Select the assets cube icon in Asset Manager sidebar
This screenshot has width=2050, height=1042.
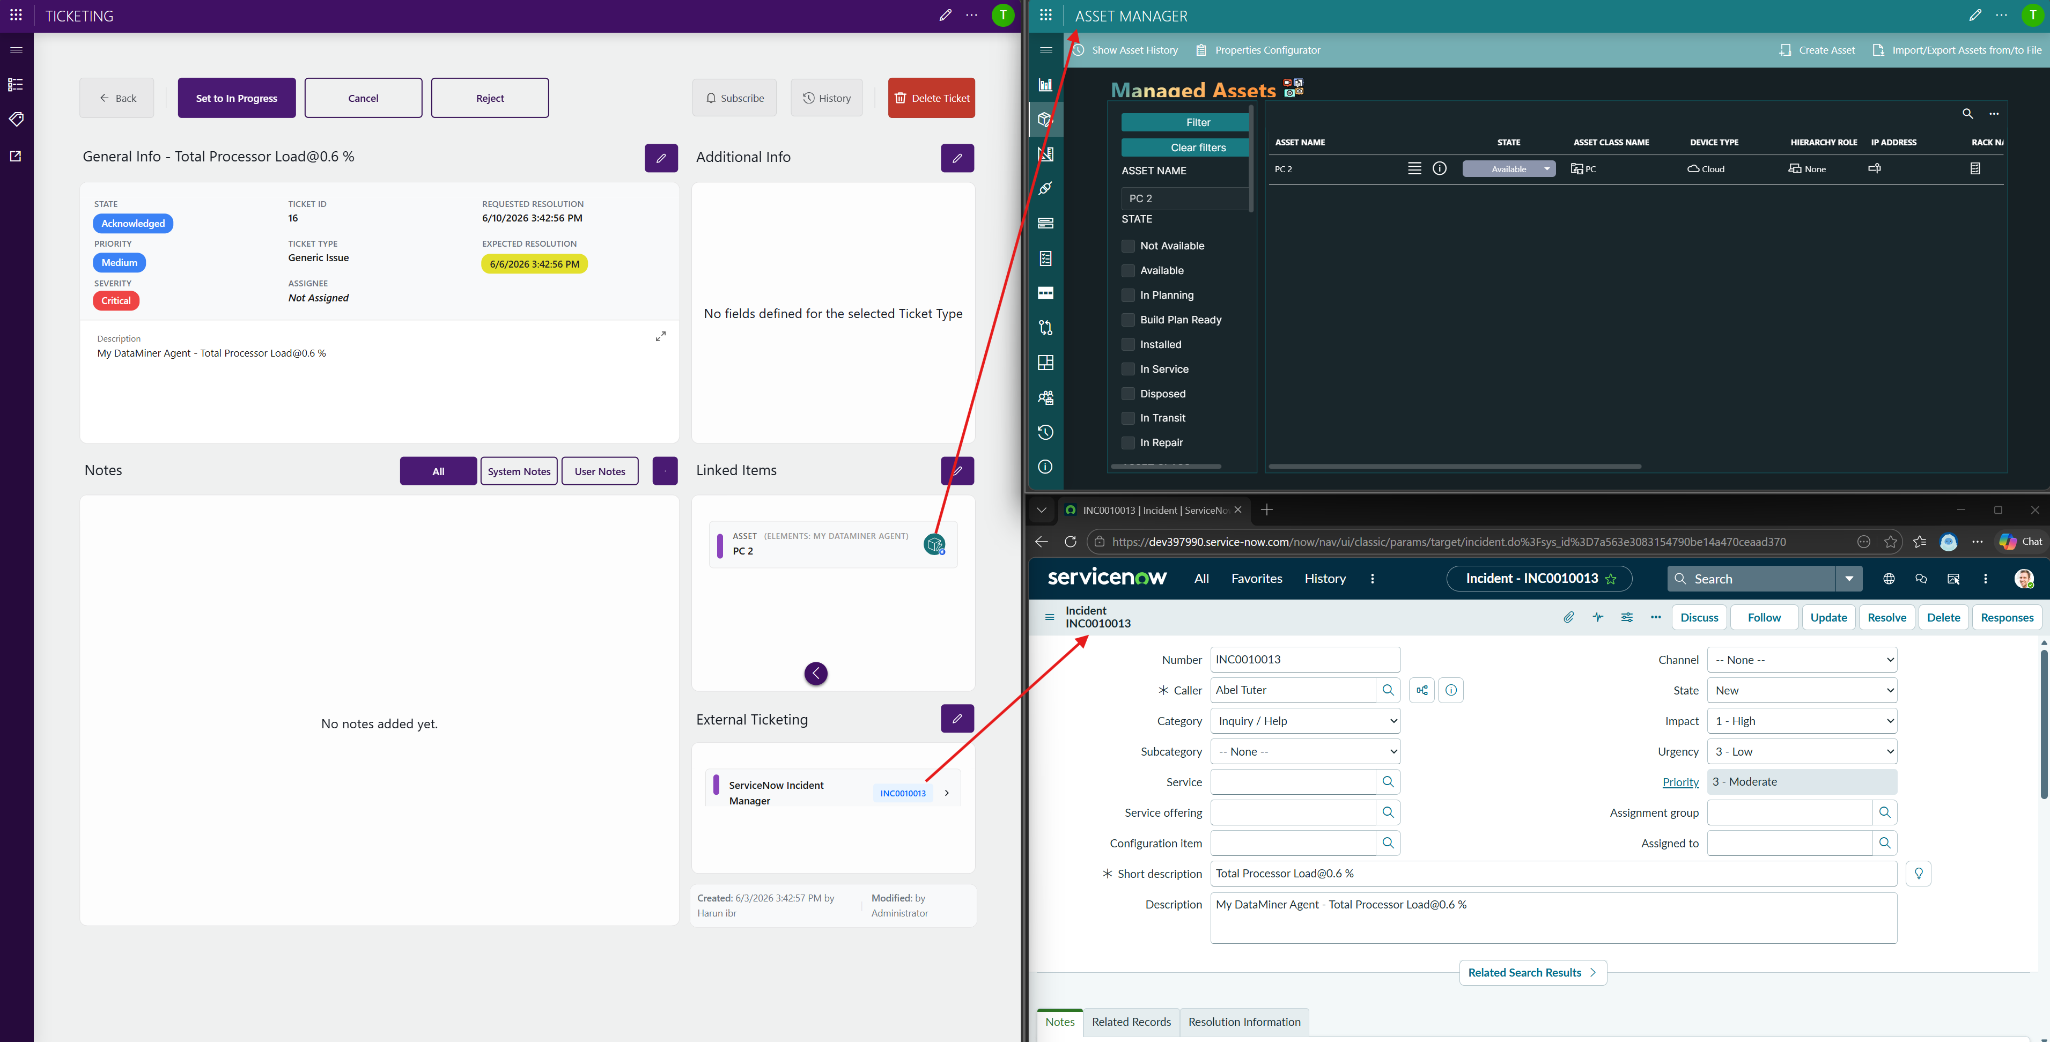click(x=1046, y=120)
